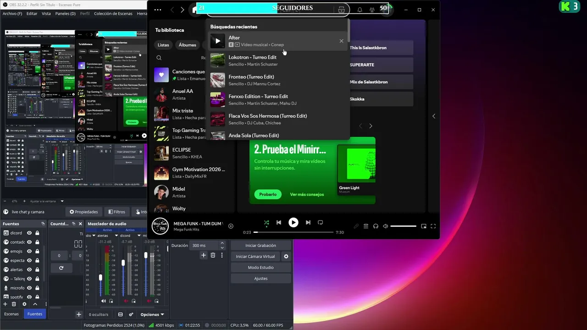The width and height of the screenshot is (587, 330).
Task: Remove After from recent searches
Action: [341, 41]
